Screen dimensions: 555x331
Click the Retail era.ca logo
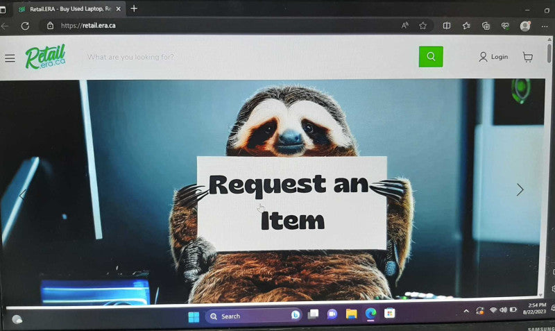(45, 56)
